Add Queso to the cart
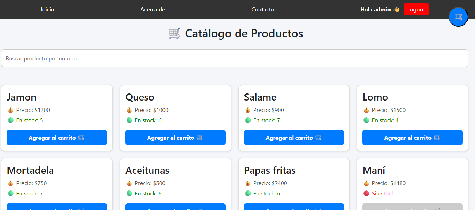 (x=175, y=138)
